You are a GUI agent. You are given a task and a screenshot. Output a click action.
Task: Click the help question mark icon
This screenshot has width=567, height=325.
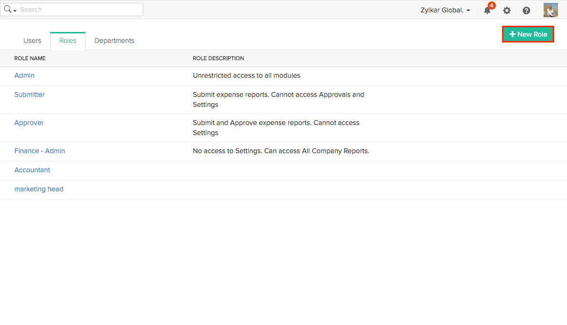click(526, 10)
